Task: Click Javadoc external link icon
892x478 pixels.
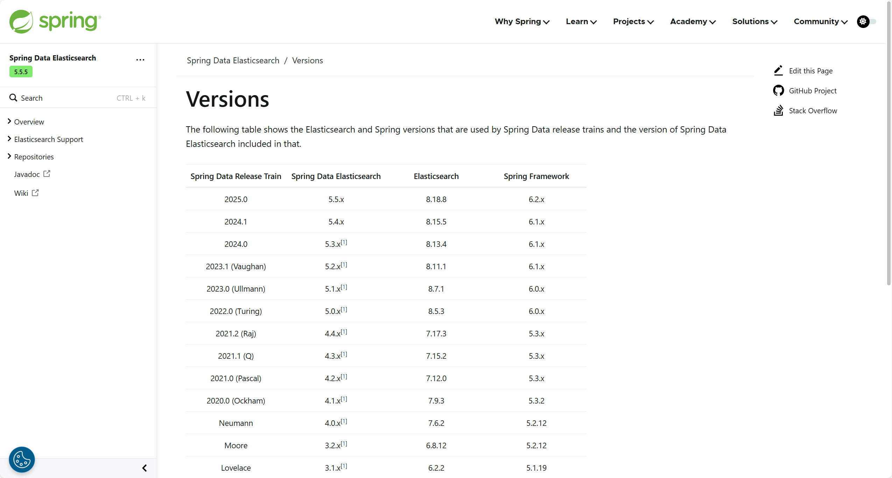Action: (x=47, y=174)
